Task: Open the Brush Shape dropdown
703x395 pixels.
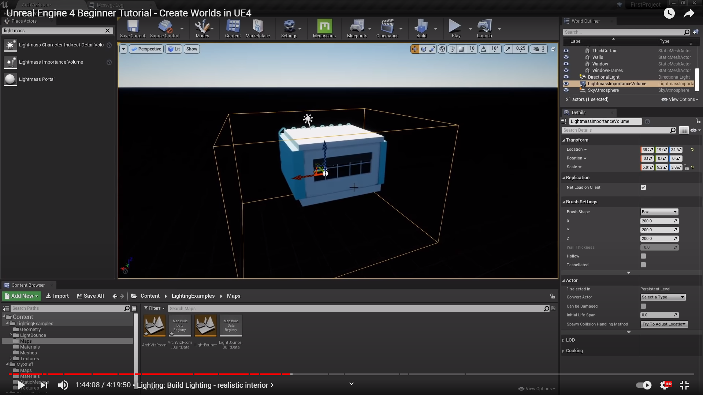Action: 659,212
